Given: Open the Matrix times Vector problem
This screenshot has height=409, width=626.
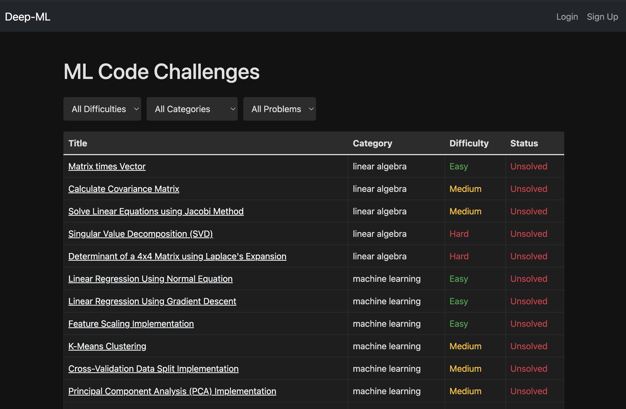Looking at the screenshot, I should 107,166.
